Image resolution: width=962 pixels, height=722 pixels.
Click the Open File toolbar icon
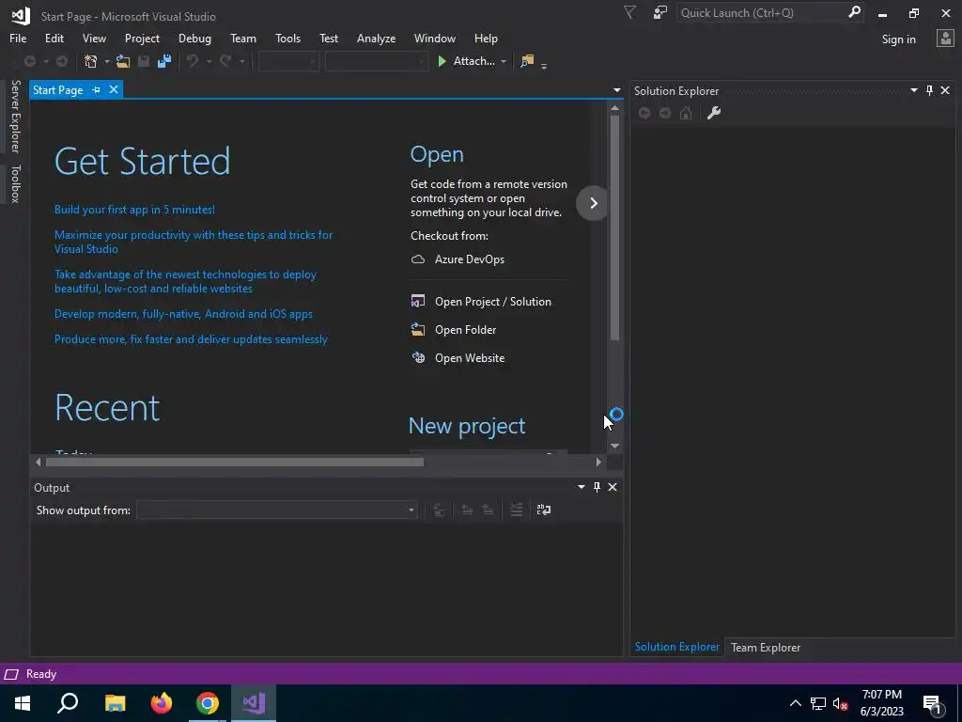[123, 61]
